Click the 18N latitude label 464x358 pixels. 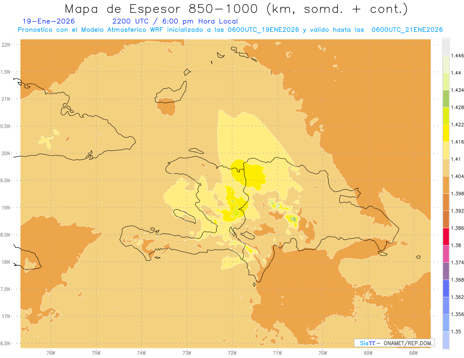[5, 262]
